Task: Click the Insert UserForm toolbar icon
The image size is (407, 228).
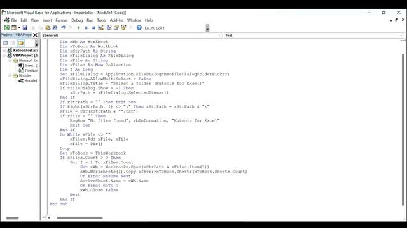Action: [14, 28]
